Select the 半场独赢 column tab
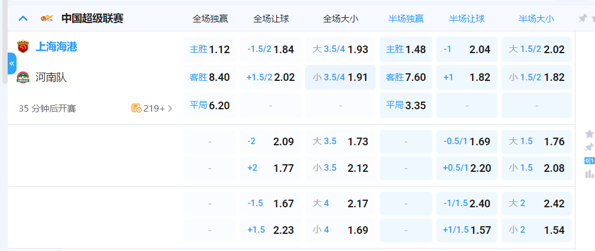 406,18
